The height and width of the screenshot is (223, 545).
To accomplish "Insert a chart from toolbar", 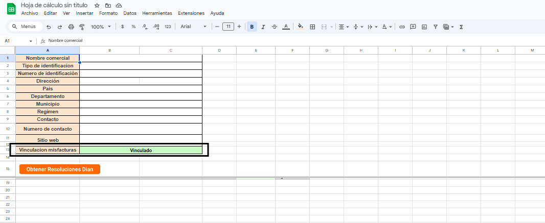I will tap(424, 27).
